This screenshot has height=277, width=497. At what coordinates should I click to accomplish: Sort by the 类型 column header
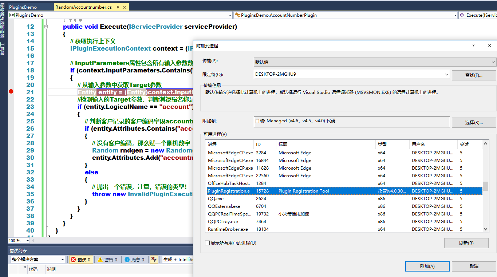point(392,145)
